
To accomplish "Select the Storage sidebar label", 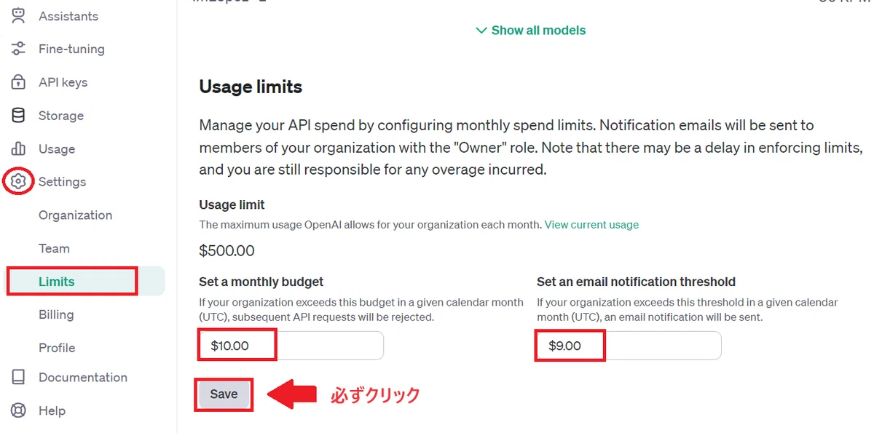I will 61,116.
